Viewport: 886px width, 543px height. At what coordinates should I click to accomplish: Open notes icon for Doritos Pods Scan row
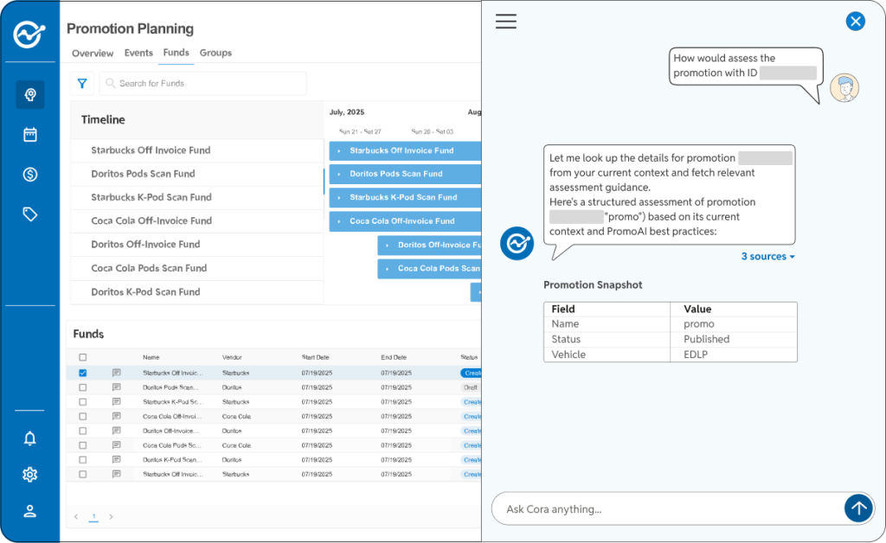[117, 387]
